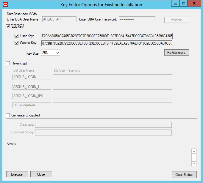Click the DBA User Name field
This screenshot has height=183, width=203.
[59, 19]
